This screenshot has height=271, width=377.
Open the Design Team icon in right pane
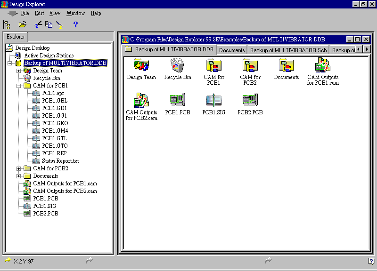(141, 67)
